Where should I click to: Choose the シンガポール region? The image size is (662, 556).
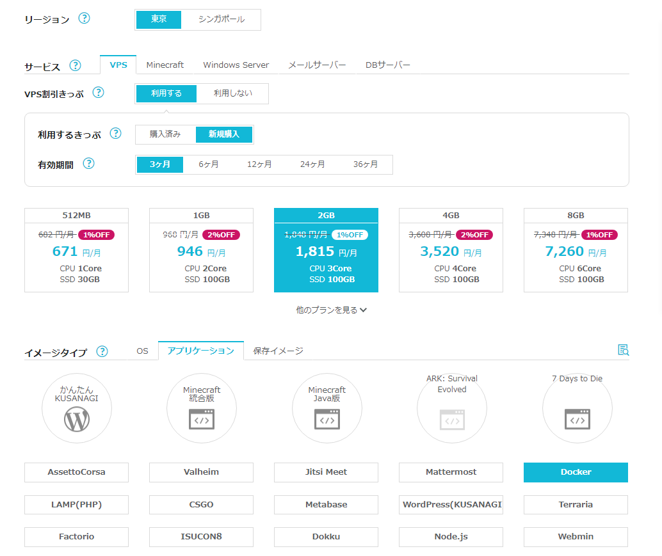pyautogui.click(x=222, y=19)
